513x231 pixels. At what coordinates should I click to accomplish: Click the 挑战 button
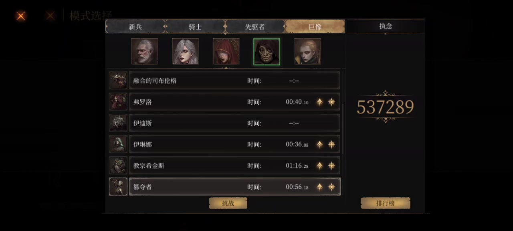[x=228, y=203]
